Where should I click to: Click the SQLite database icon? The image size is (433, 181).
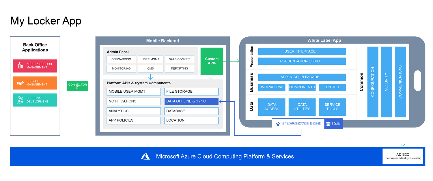click(328, 124)
